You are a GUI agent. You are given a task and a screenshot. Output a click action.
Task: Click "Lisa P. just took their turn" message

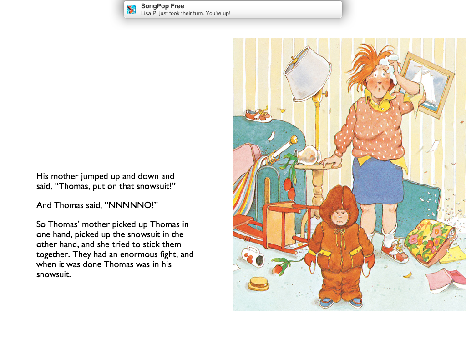(x=186, y=13)
